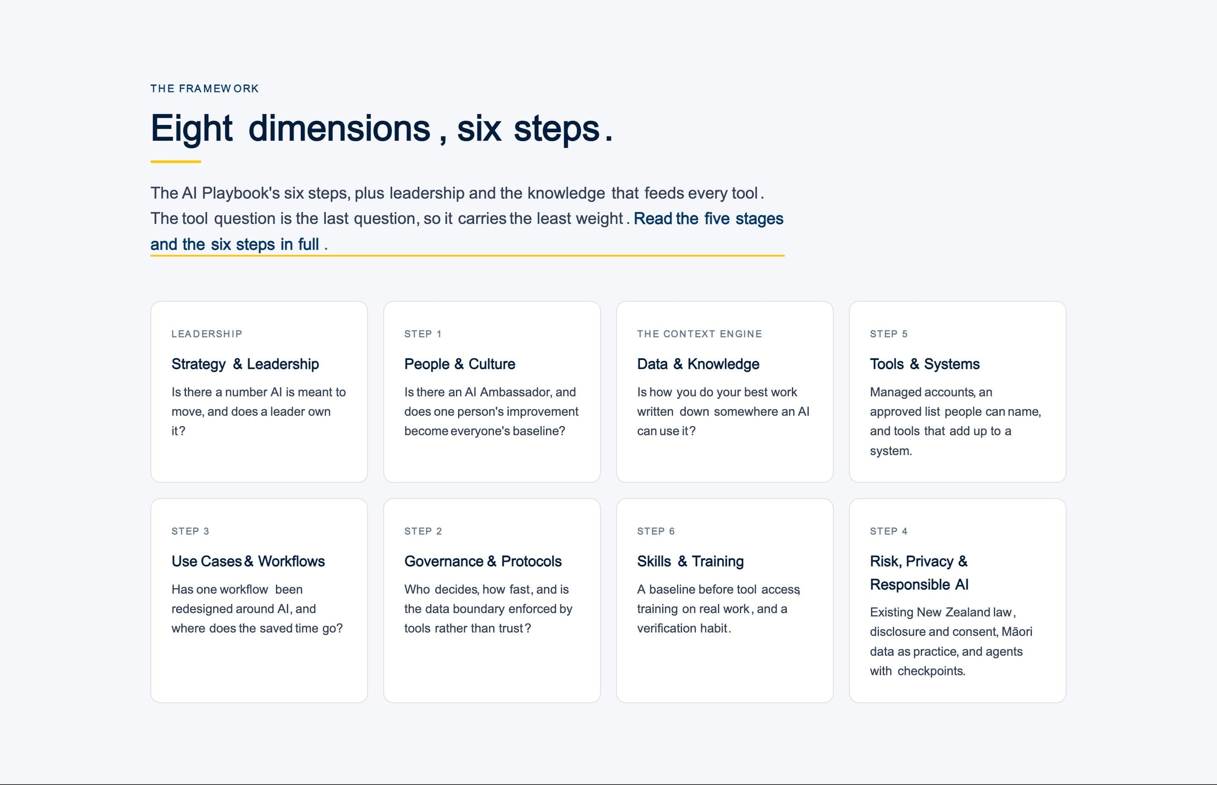Click the 'LEADERSHIP' card label

coord(207,334)
